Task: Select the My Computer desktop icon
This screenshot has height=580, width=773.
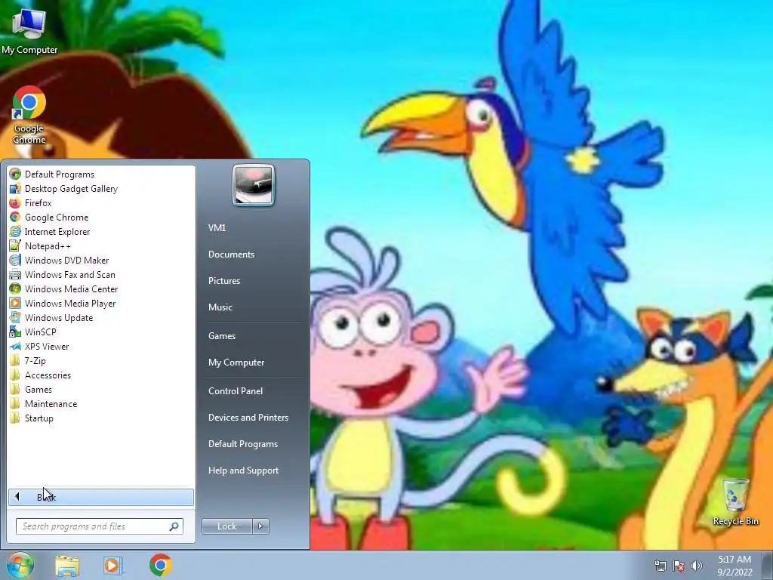Action: [x=29, y=32]
